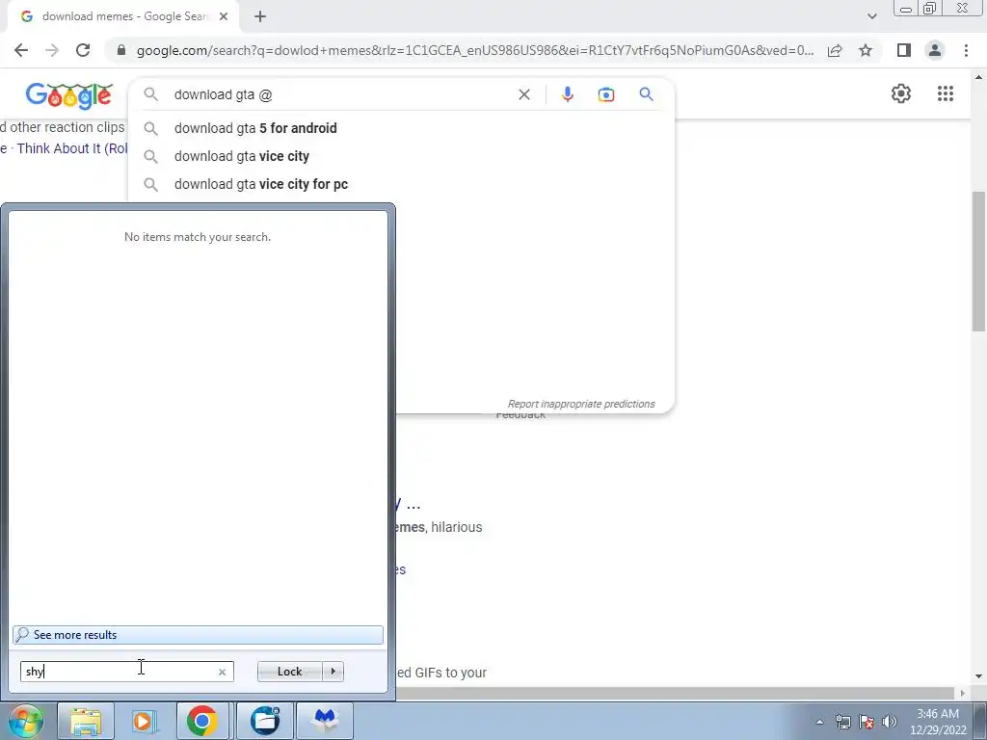
Task: Click in the Google search box text
Action: [223, 95]
